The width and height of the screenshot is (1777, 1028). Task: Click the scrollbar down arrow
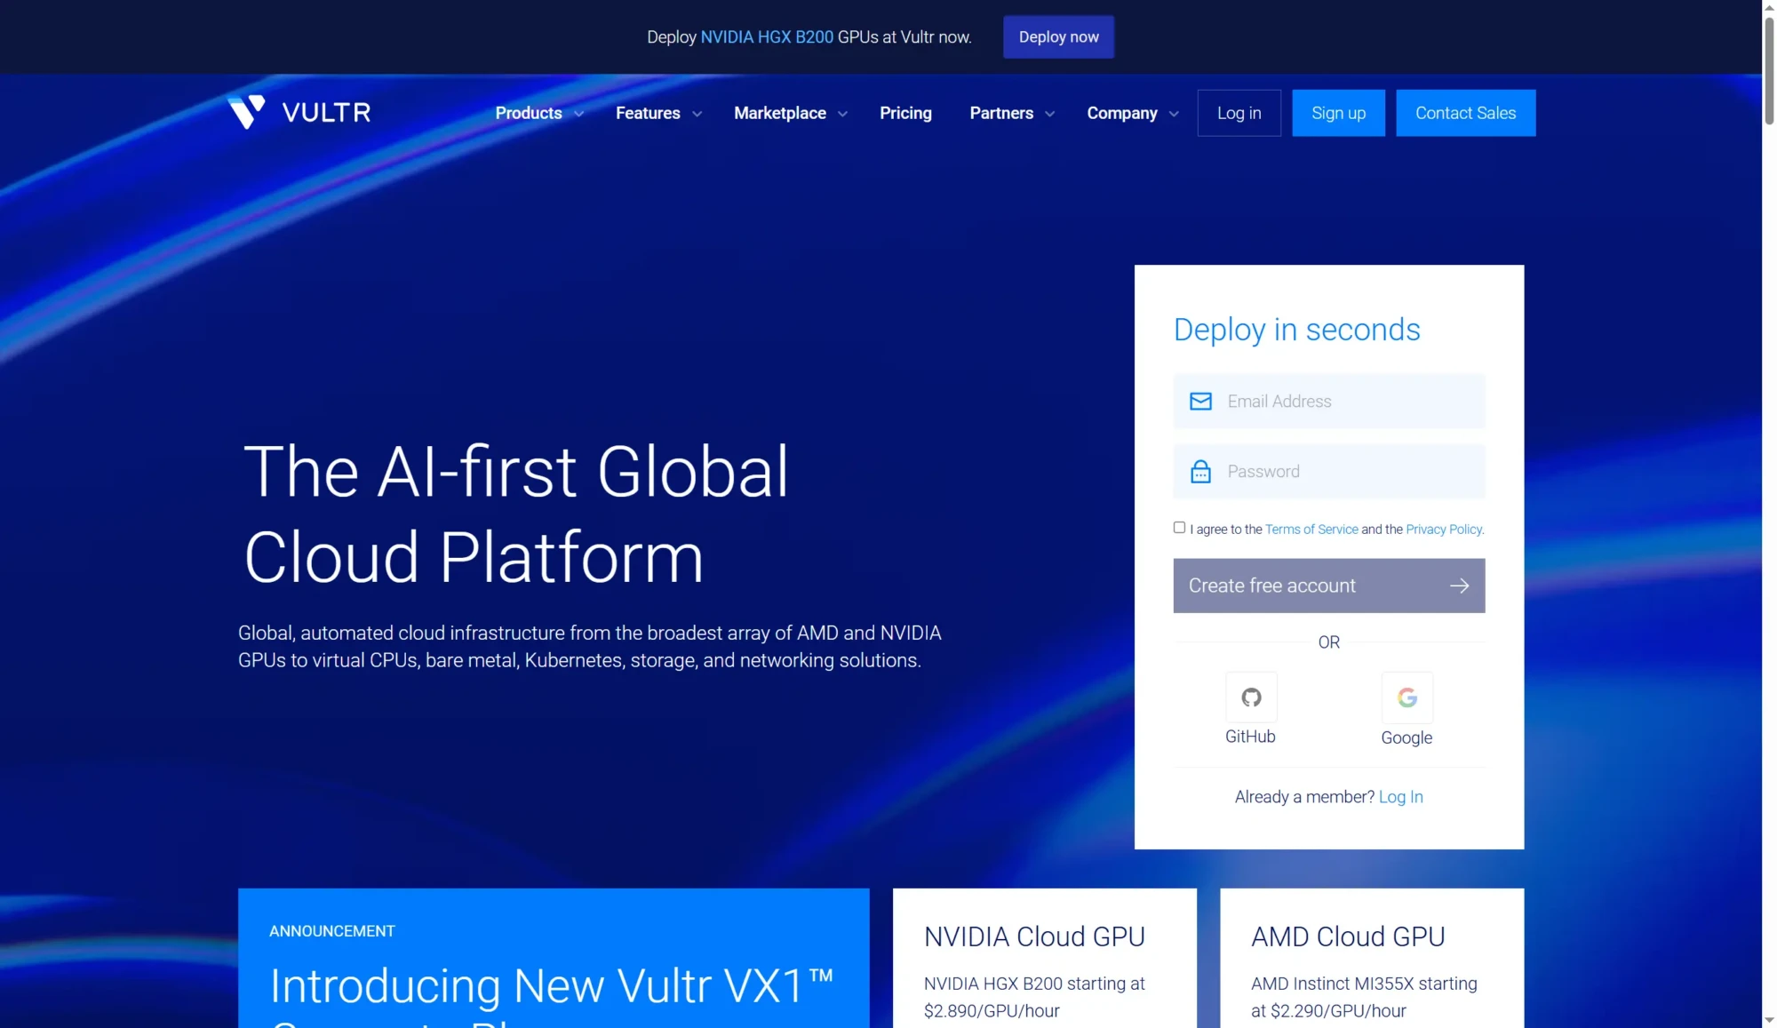(x=1769, y=1020)
